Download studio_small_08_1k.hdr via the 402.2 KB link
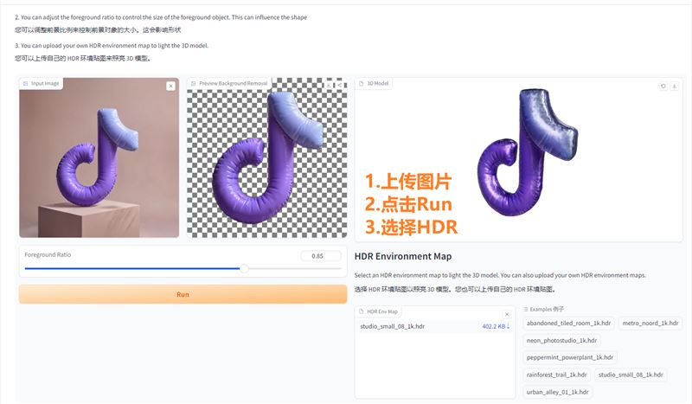 click(496, 326)
